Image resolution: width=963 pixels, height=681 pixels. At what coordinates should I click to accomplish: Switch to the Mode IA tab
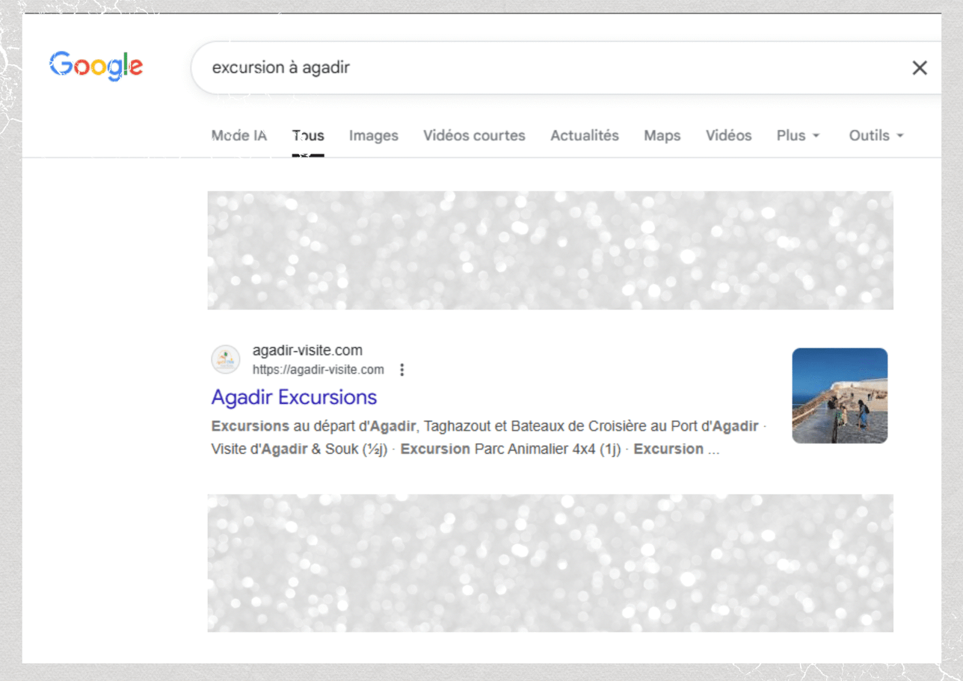239,135
